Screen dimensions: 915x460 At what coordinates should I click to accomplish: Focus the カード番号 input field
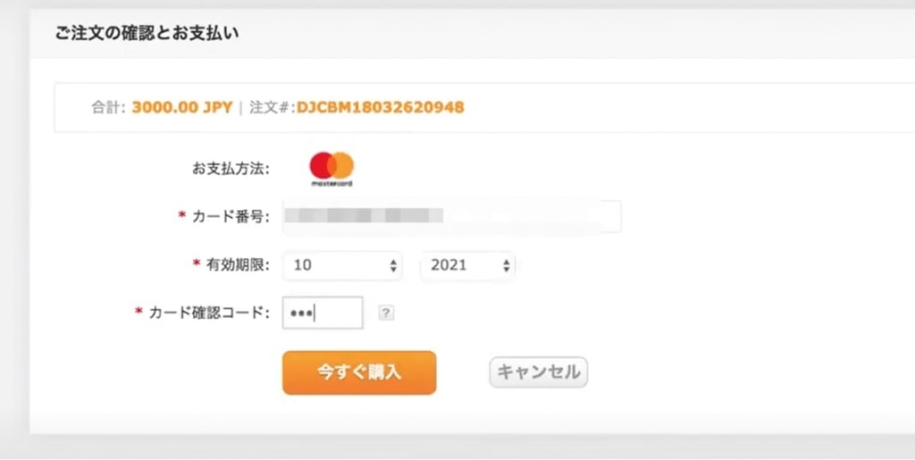pyautogui.click(x=451, y=217)
